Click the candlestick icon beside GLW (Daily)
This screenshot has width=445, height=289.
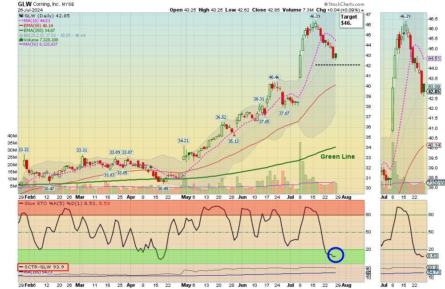pos(21,16)
